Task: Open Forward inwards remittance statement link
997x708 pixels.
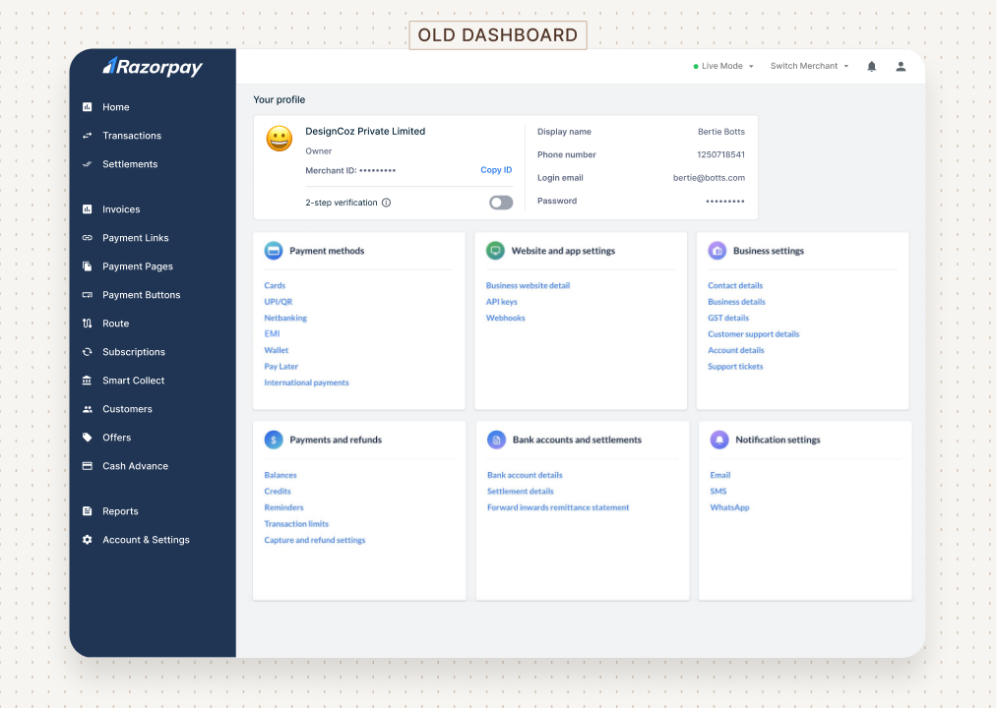Action: (x=558, y=507)
